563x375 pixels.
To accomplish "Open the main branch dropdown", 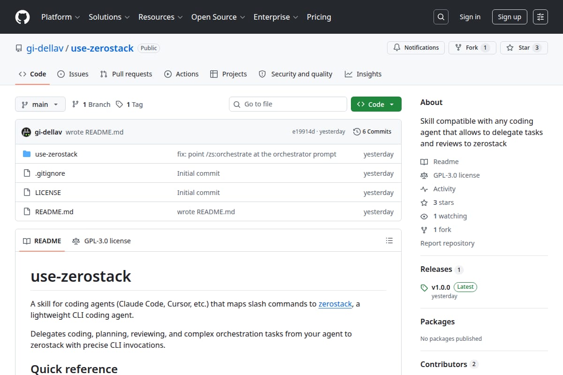I will point(40,105).
